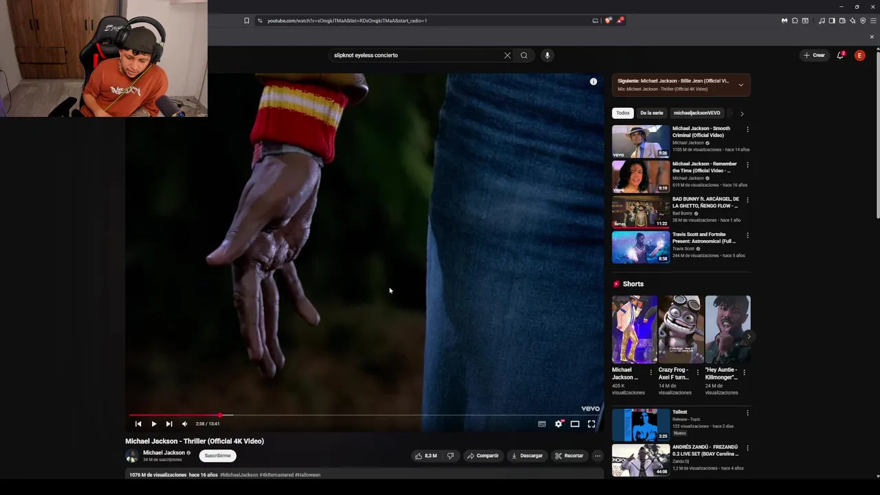The image size is (880, 495).
Task: Expand the Siguiente mix playlist panel
Action: (740, 85)
